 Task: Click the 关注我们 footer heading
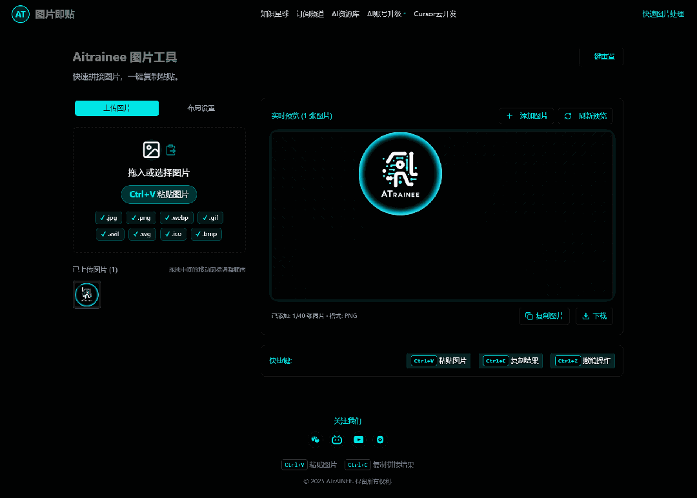pyautogui.click(x=348, y=421)
